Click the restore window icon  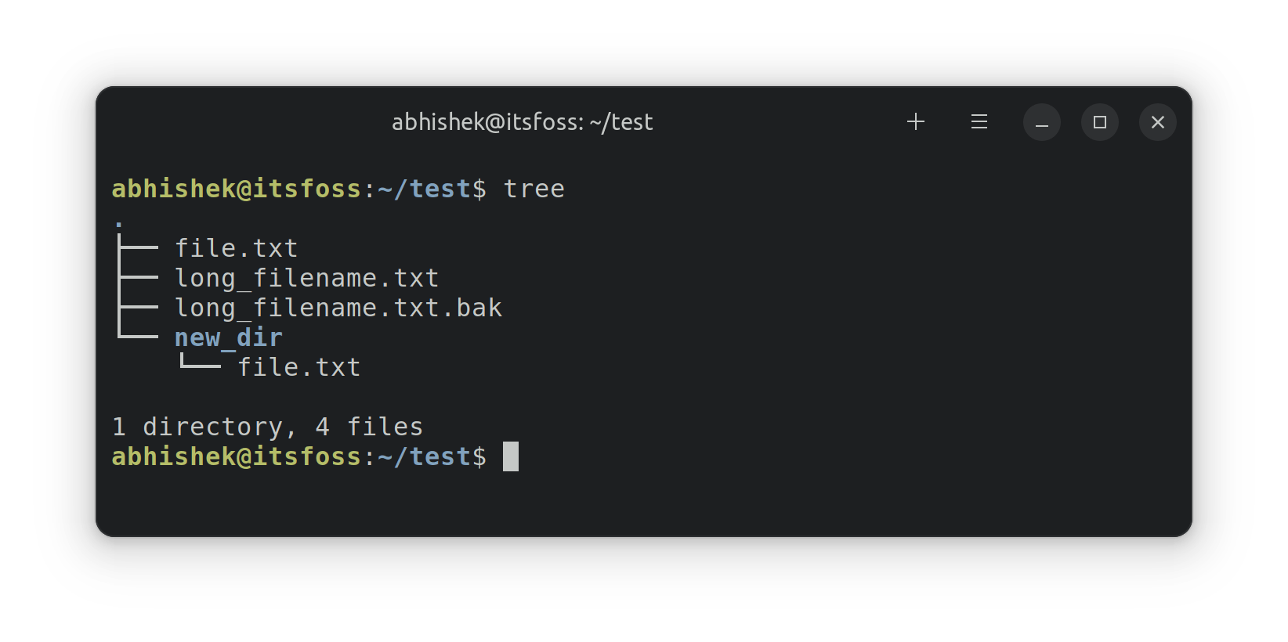1100,122
